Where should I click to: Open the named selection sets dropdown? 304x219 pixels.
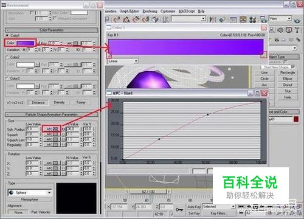coord(203,19)
